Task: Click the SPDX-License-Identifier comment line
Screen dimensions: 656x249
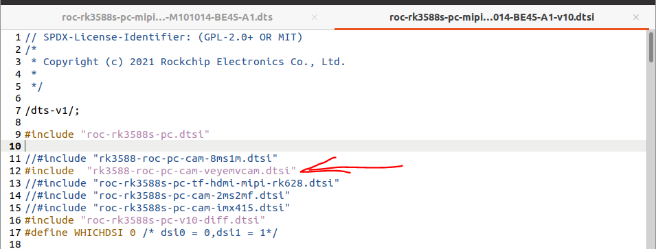Action: (163, 38)
